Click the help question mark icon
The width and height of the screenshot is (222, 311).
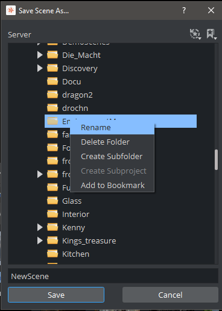[184, 10]
